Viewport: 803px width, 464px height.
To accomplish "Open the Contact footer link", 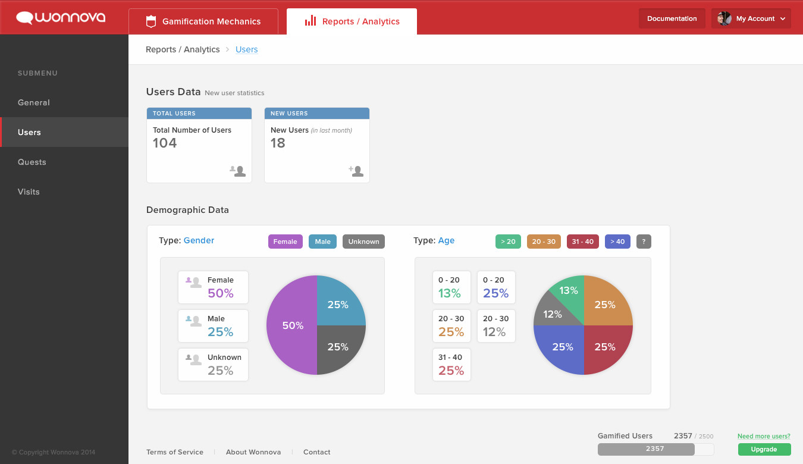I will pos(317,452).
